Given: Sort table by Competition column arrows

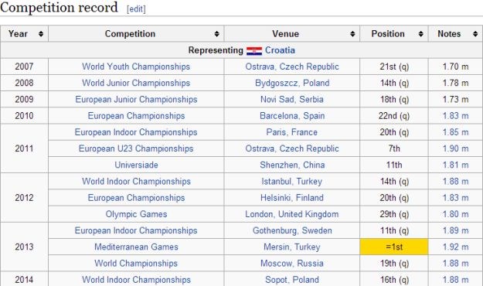Looking at the screenshot, I should [216, 34].
